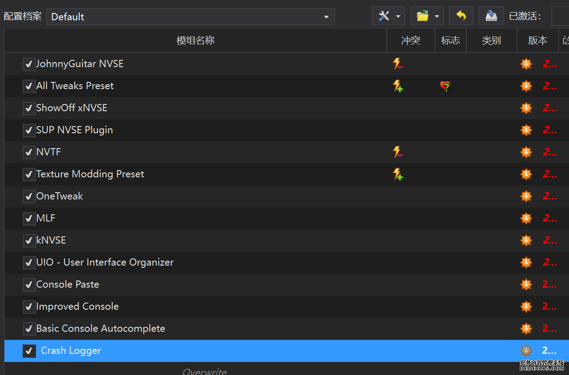Click the 已激活 counter field
The height and width of the screenshot is (375, 569).
(x=560, y=17)
